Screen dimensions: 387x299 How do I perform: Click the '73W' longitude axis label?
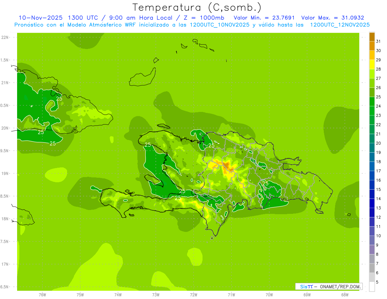point(156,294)
